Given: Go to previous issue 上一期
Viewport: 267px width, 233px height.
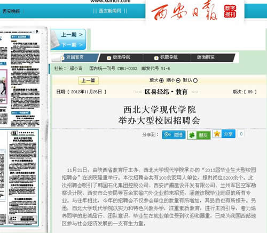Looking at the screenshot, I should coord(72,35).
